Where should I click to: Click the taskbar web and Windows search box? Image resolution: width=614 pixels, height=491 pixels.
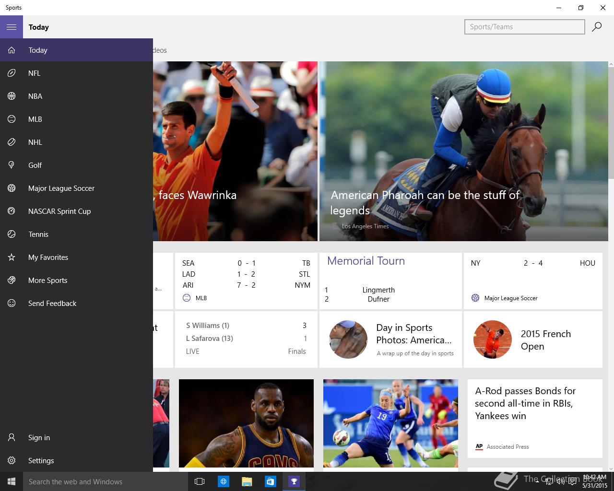pos(106,481)
